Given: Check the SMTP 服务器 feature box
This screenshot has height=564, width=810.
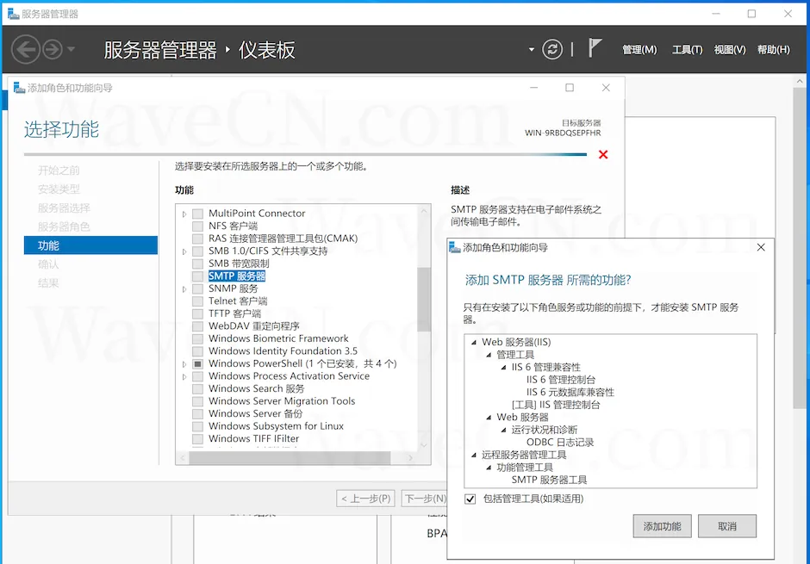Looking at the screenshot, I should click(197, 276).
